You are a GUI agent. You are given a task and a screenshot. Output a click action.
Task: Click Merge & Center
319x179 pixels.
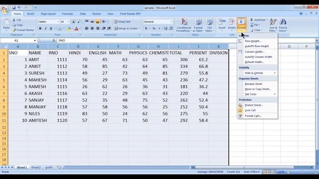126,28
